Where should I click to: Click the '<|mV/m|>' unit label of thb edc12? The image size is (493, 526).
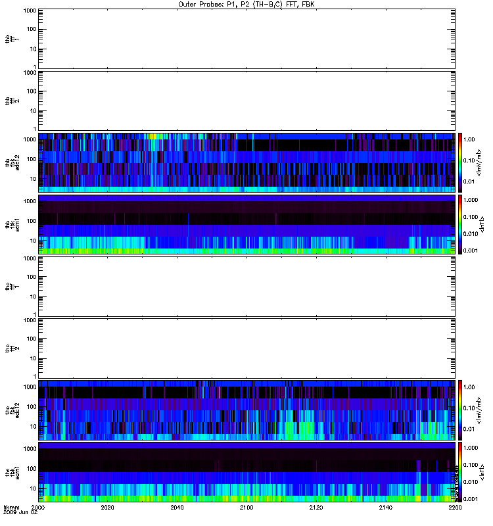(479, 162)
